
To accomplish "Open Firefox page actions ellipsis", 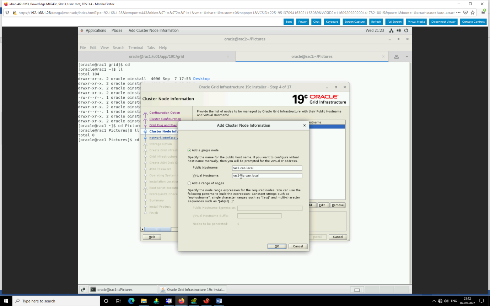I will (458, 12).
